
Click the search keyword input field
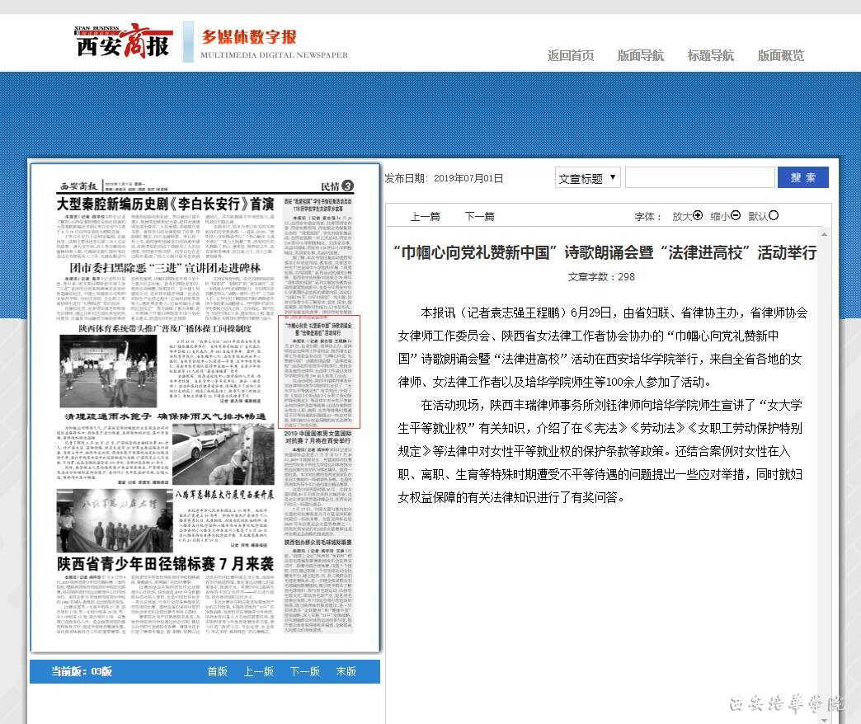[699, 178]
